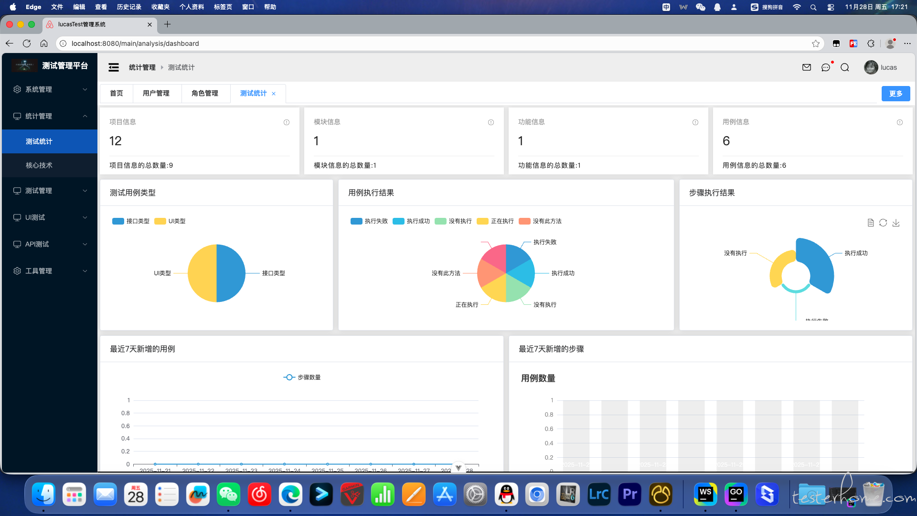This screenshot has height=516, width=917.
Task: Switch to the 用户管理 tab
Action: click(x=156, y=93)
